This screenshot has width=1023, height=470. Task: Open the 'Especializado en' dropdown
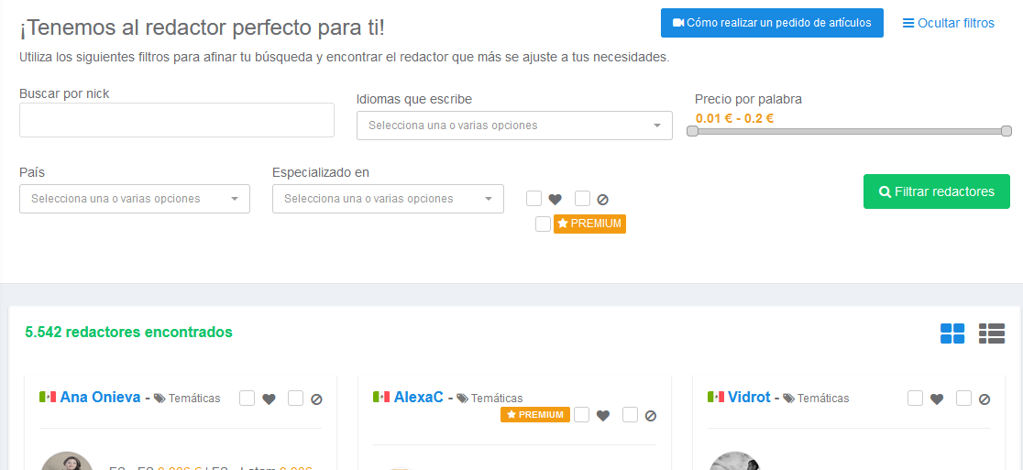coord(388,199)
